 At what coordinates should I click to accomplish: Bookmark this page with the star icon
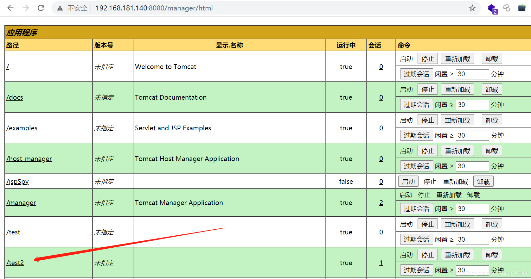click(x=472, y=8)
